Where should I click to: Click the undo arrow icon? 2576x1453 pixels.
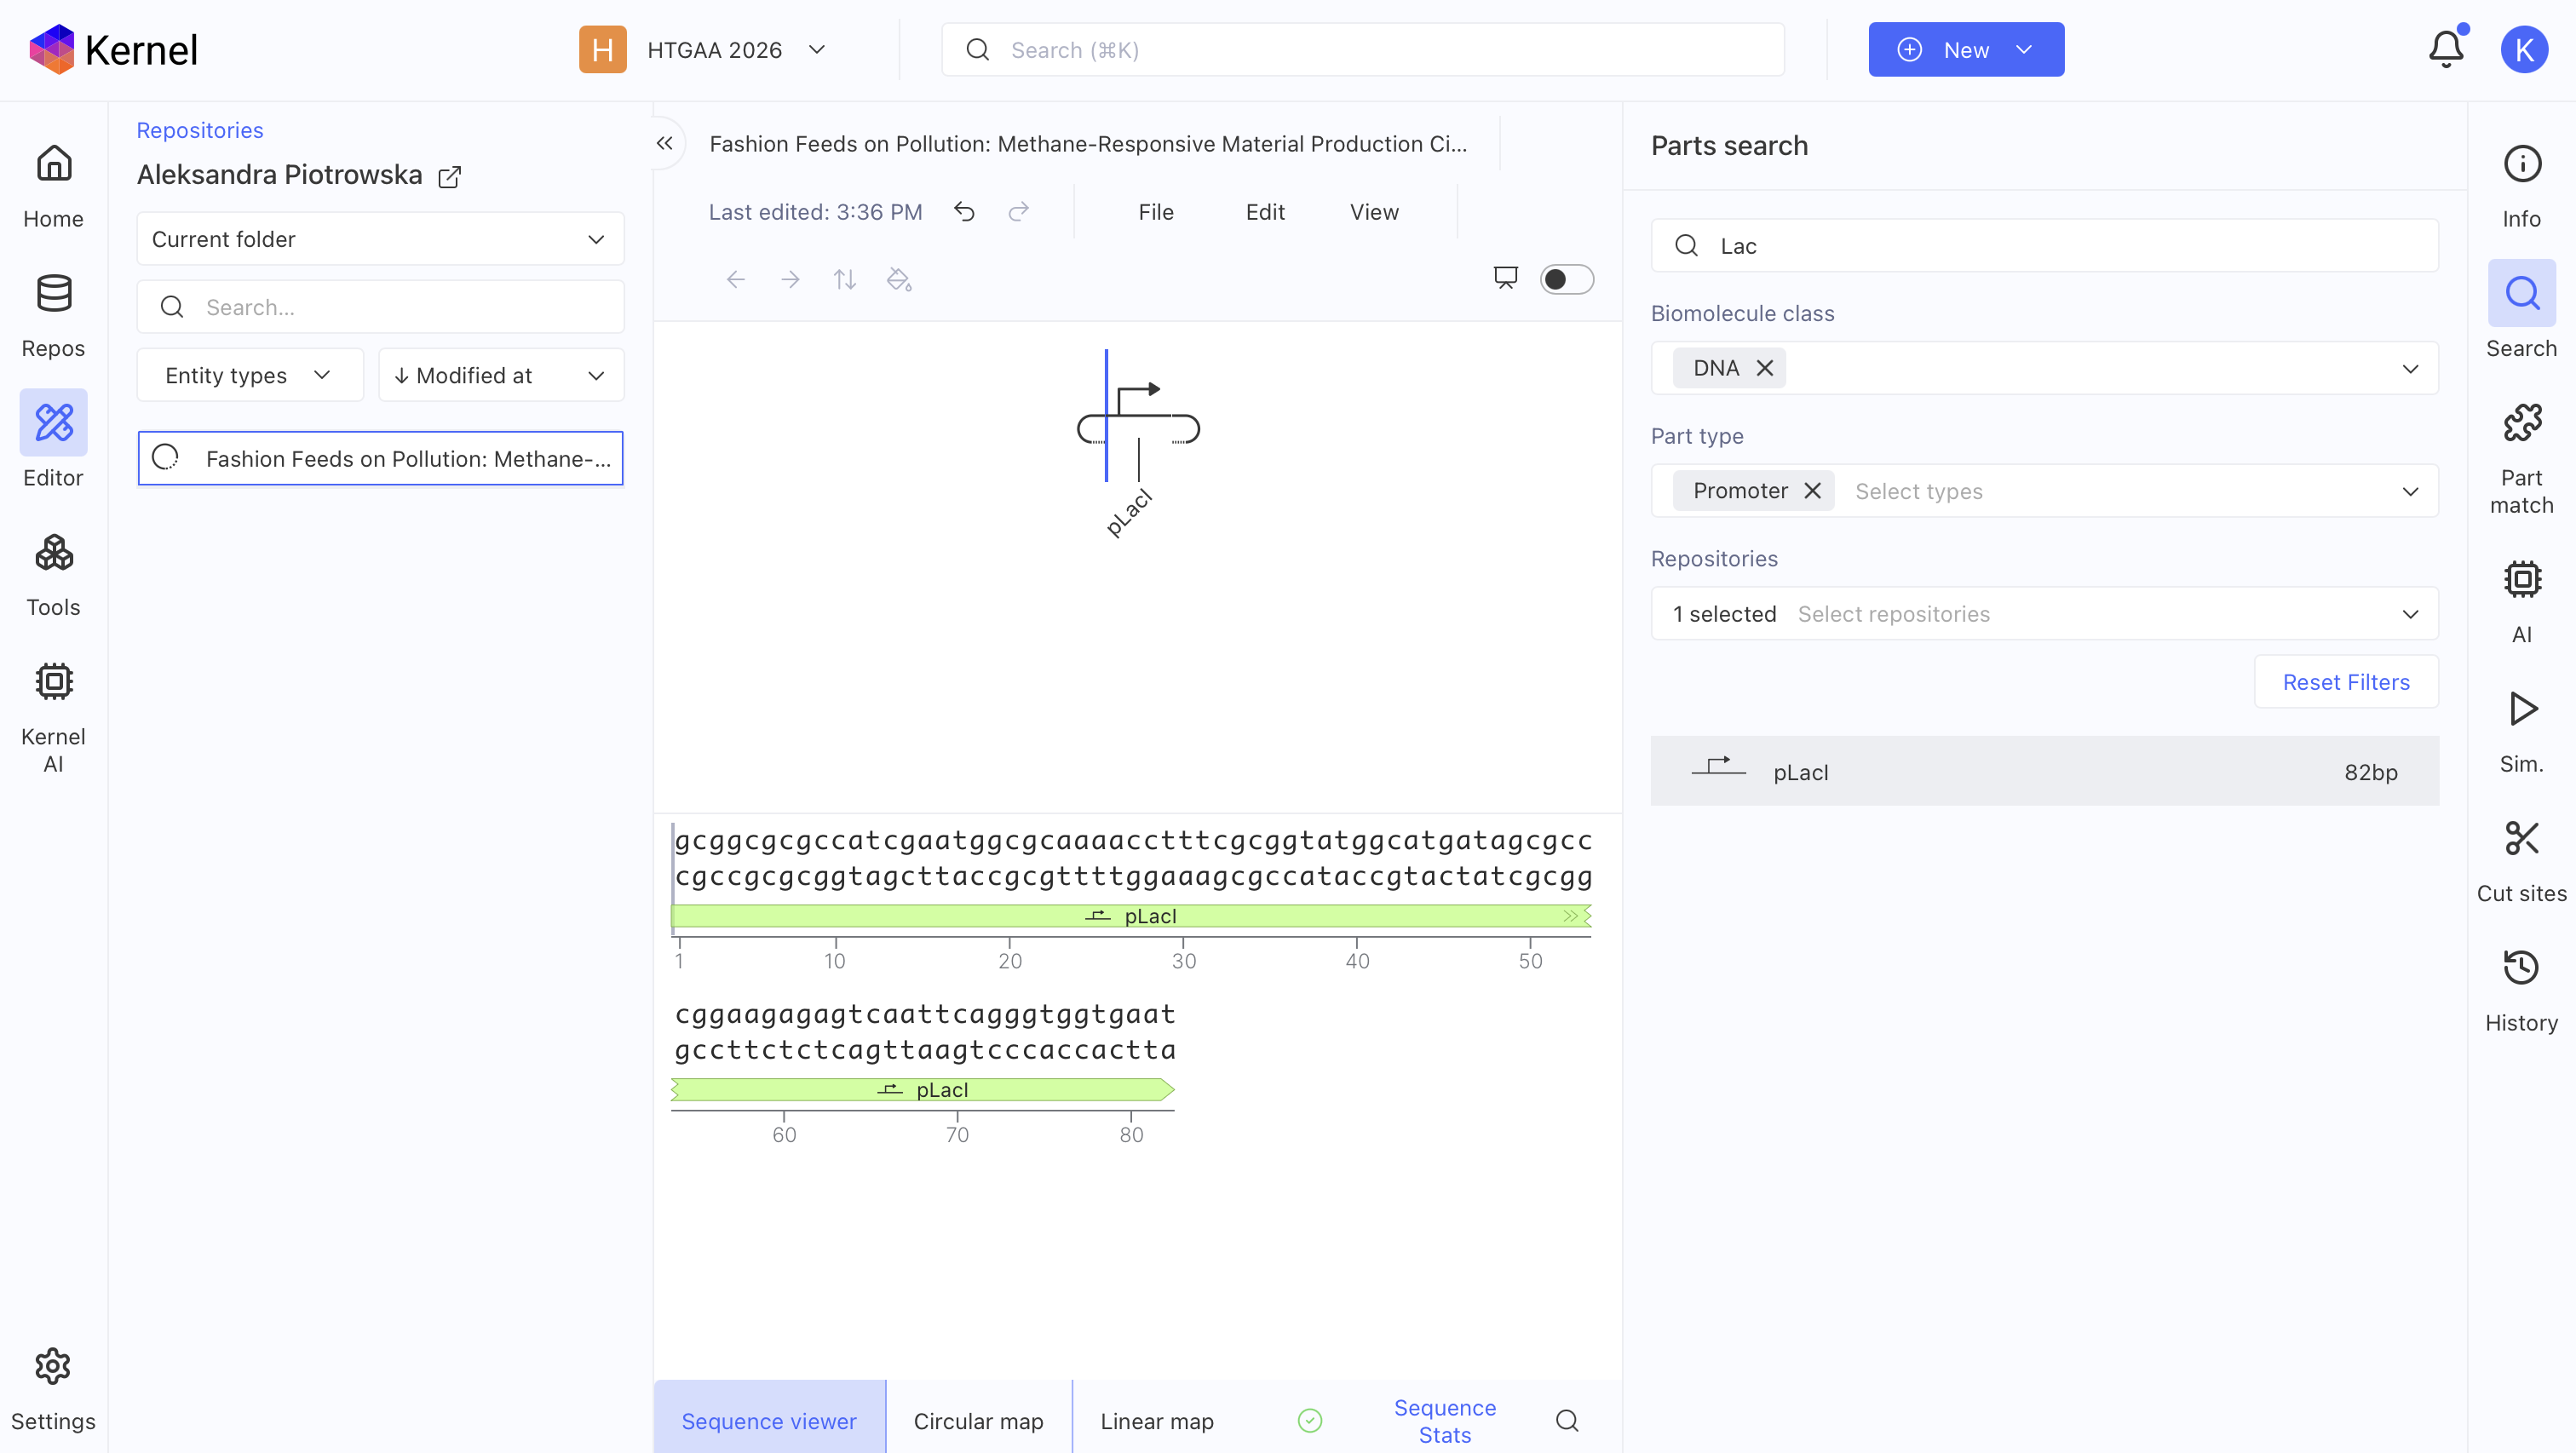(x=964, y=212)
